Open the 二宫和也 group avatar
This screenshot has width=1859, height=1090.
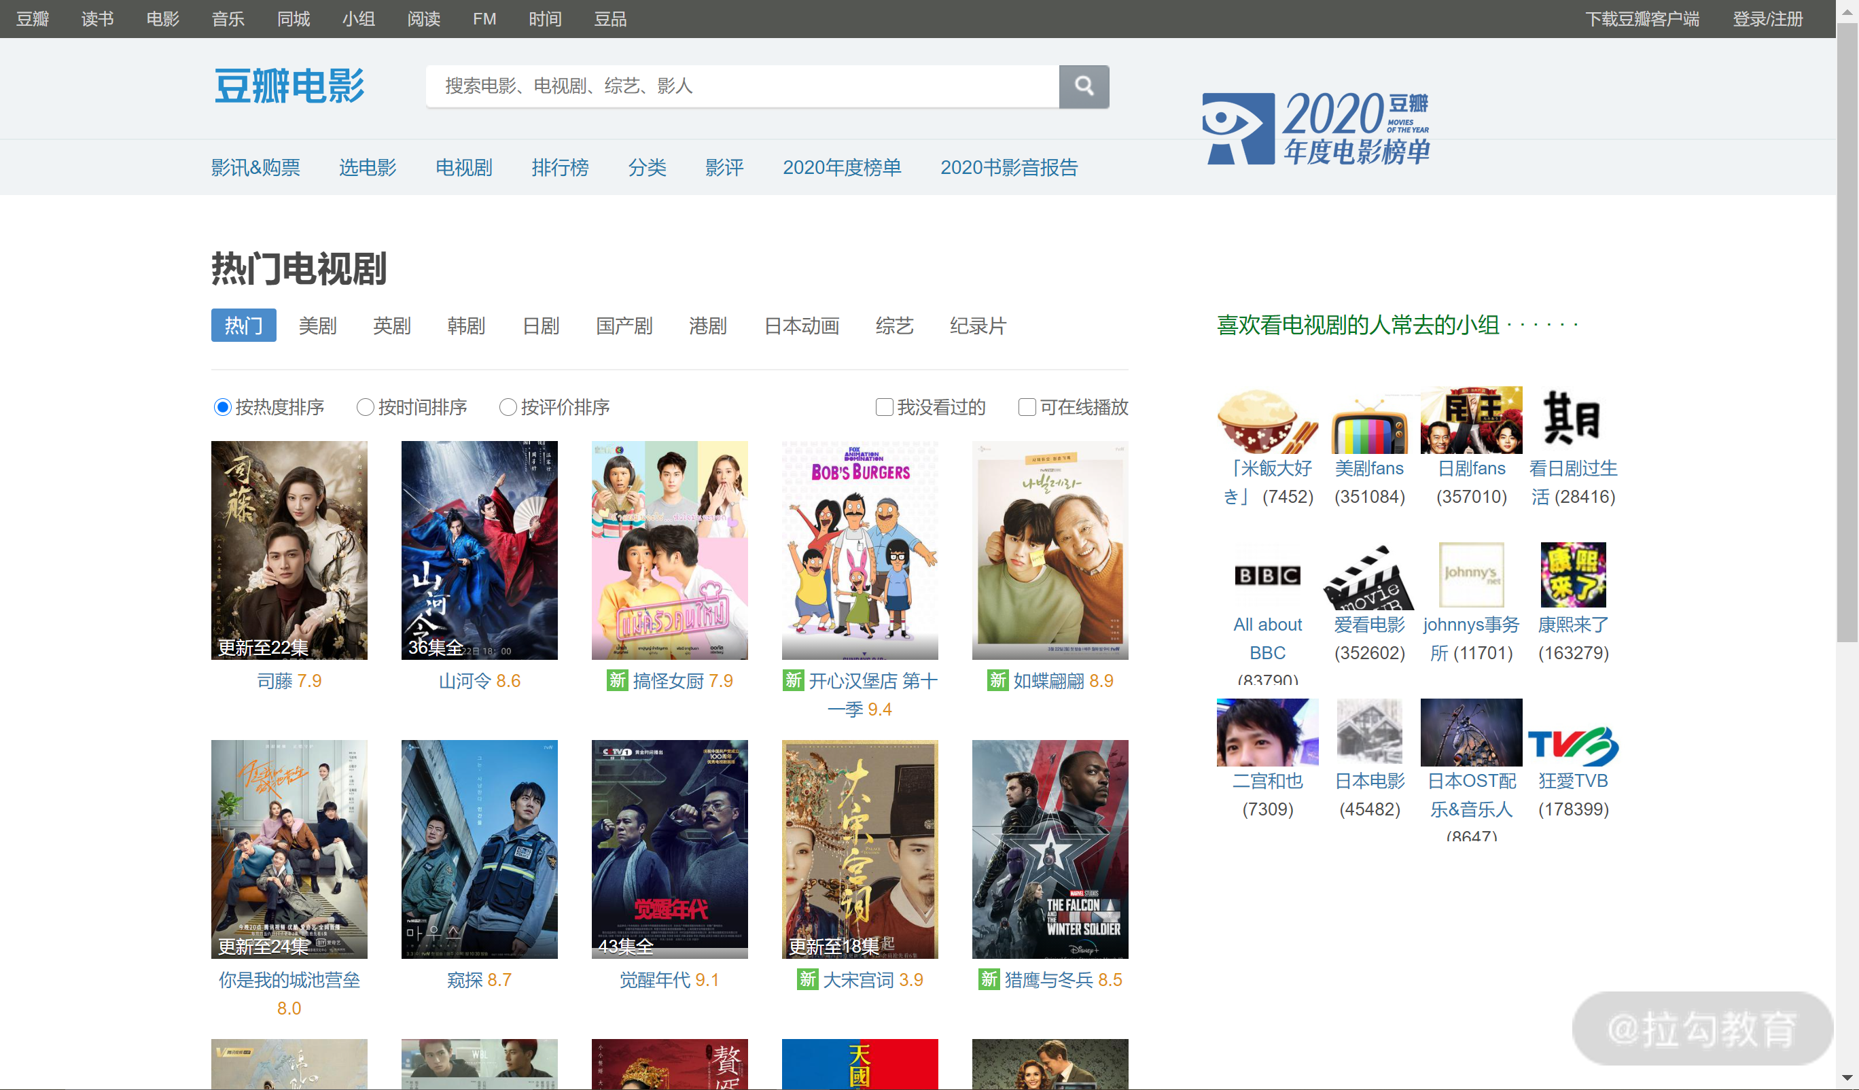tap(1267, 732)
